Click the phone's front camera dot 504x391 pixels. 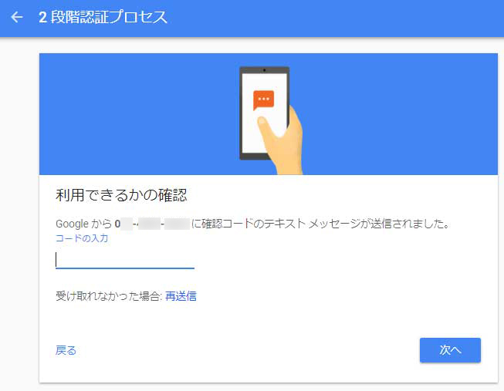point(264,70)
